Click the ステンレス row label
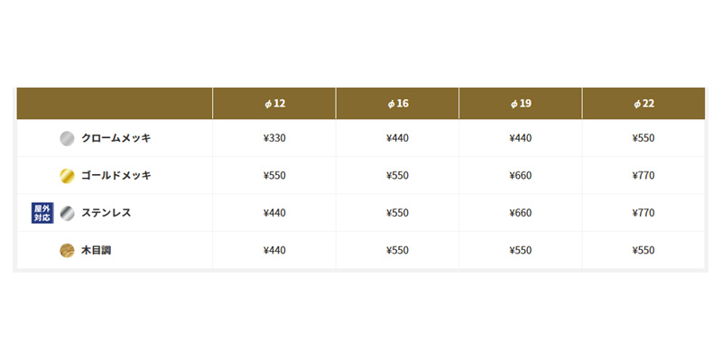Screen dimensions: 722x361 click(x=106, y=213)
